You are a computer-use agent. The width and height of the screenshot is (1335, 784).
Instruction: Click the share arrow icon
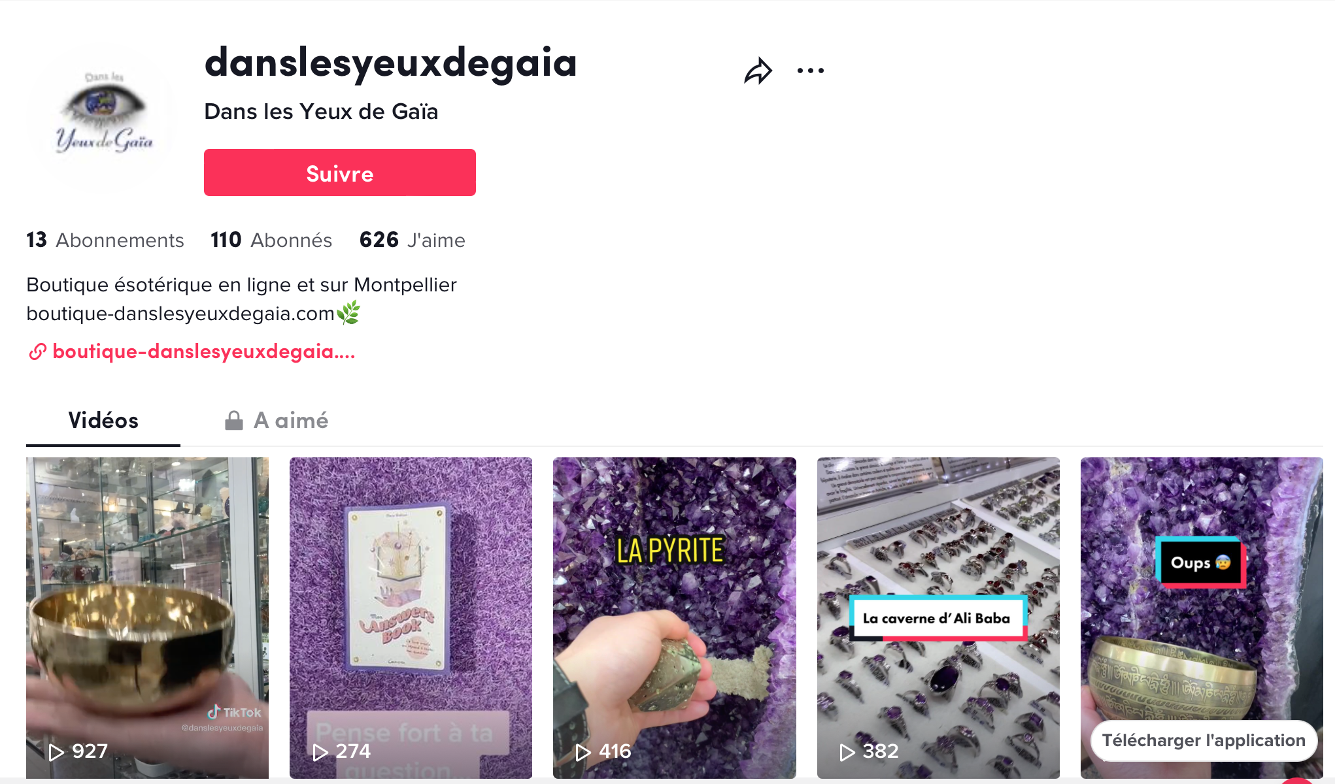(758, 71)
